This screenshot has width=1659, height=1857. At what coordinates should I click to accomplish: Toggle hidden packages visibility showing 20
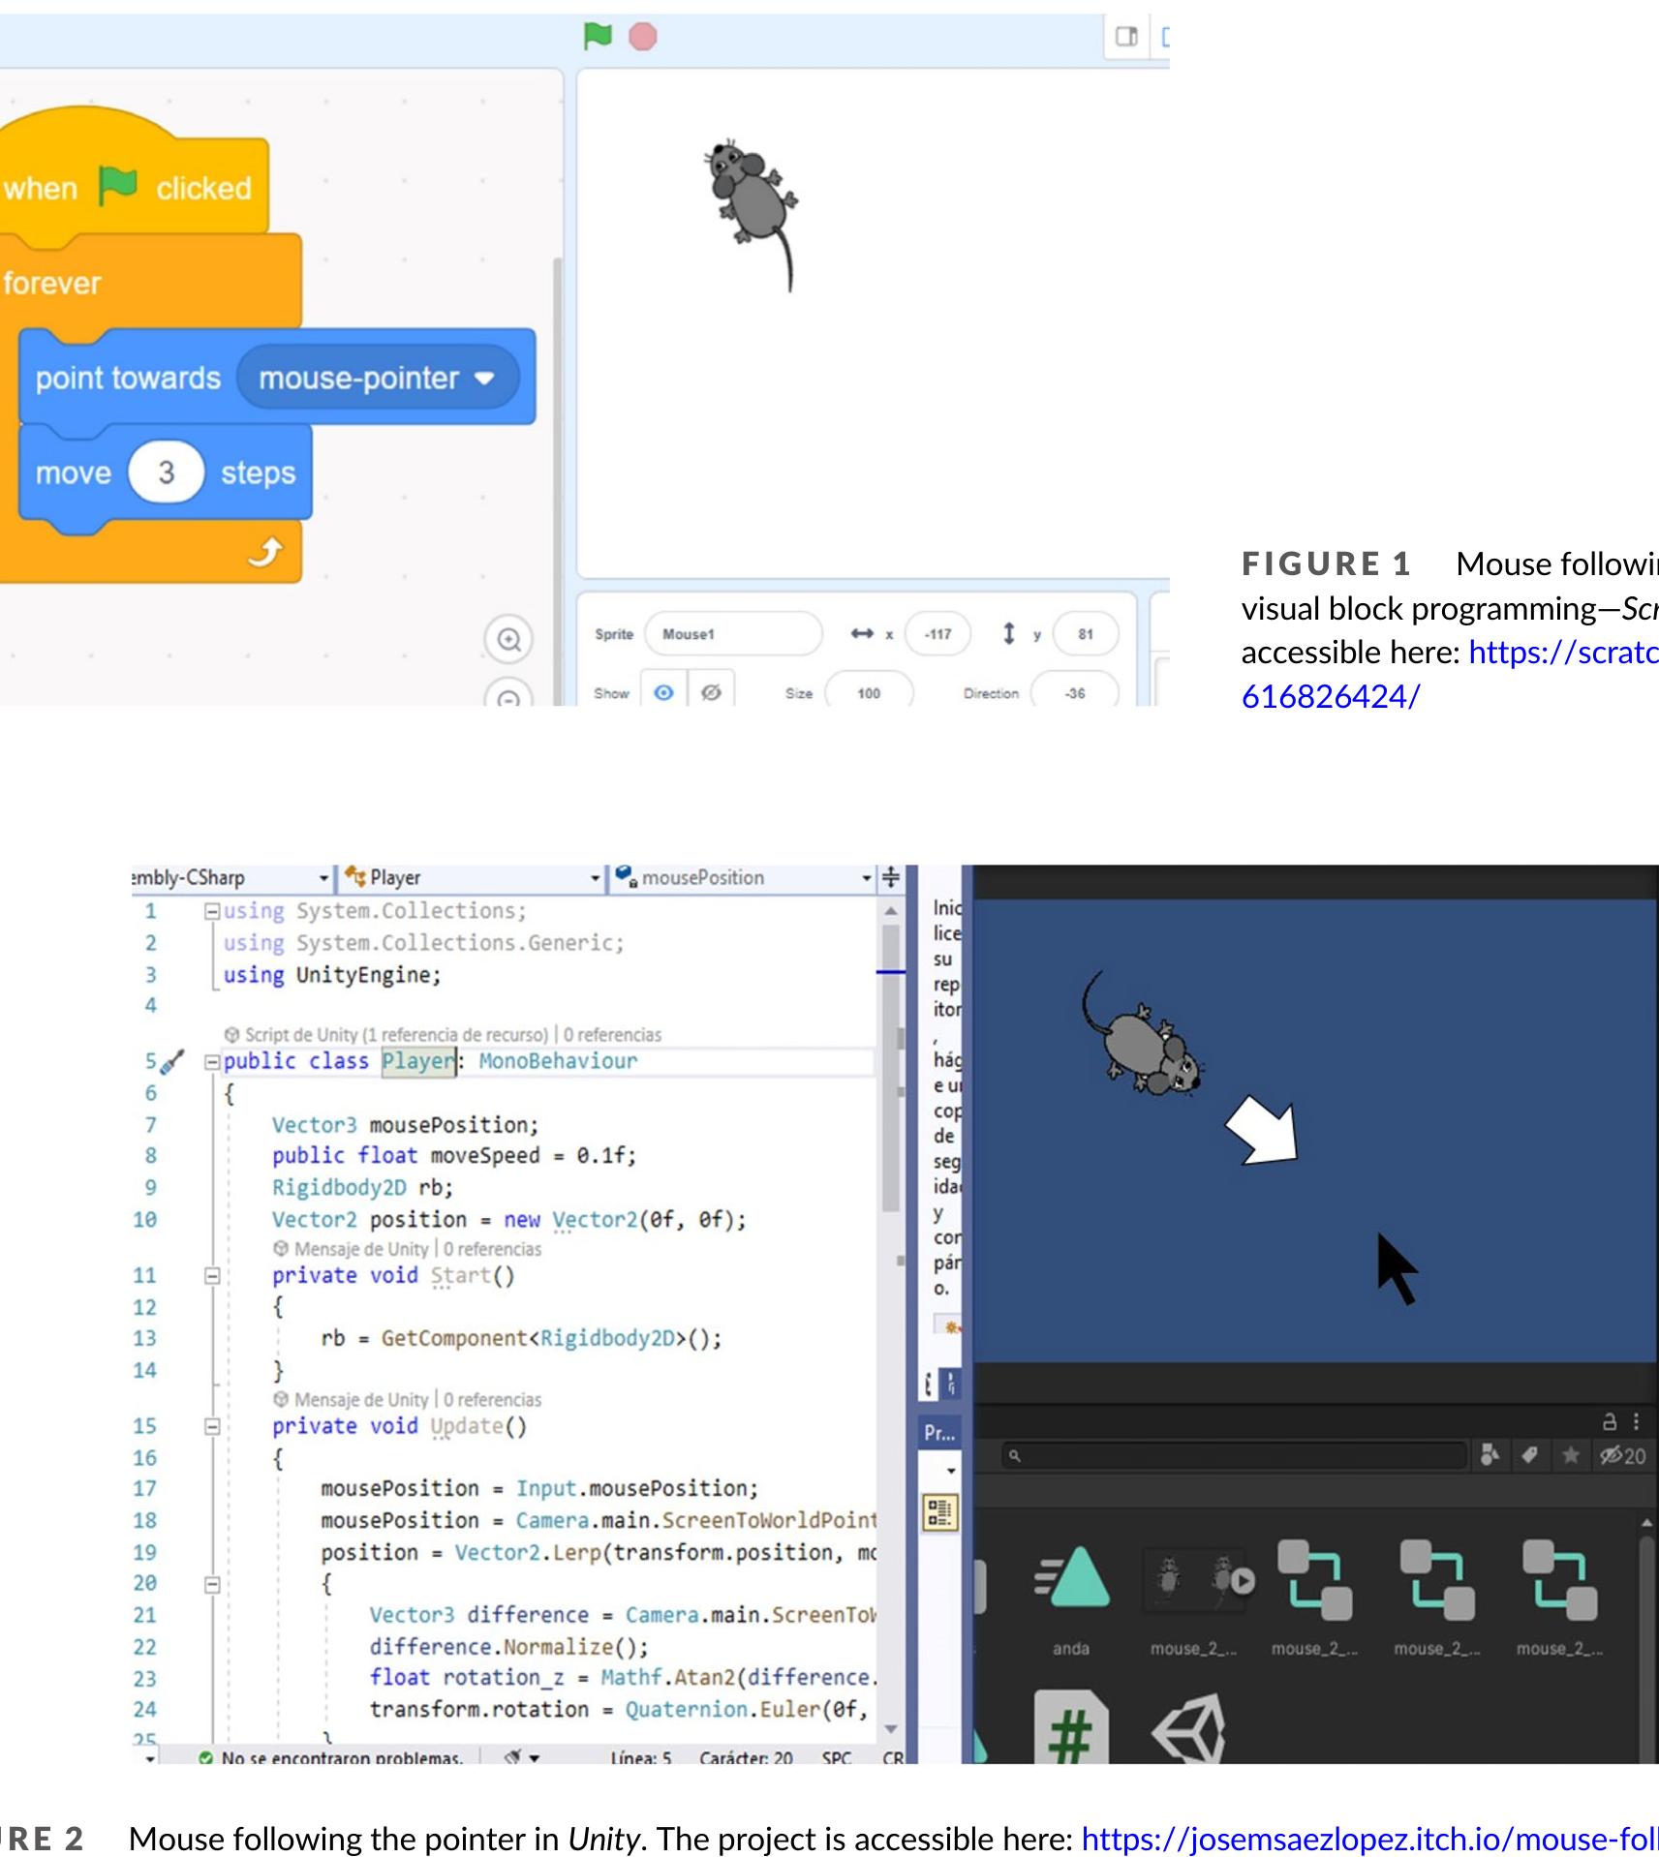(1622, 1454)
